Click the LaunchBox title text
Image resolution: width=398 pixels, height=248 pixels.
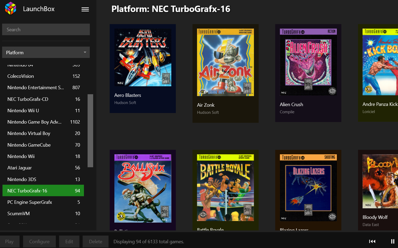pyautogui.click(x=39, y=9)
